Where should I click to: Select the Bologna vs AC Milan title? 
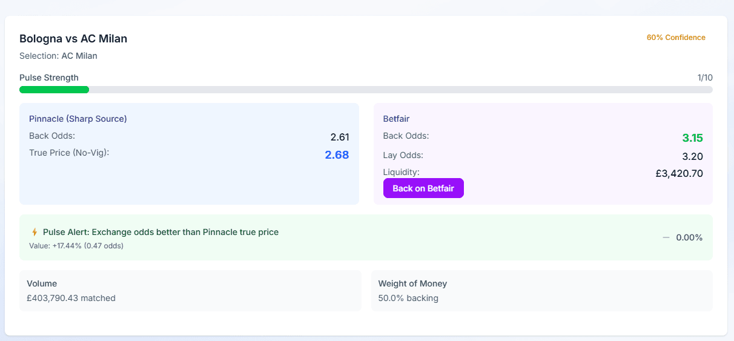(x=73, y=39)
